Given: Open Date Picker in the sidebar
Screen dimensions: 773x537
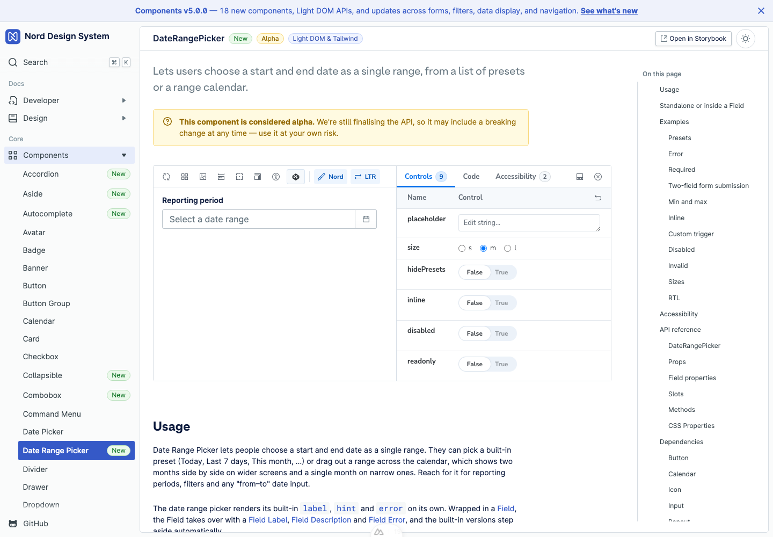Looking at the screenshot, I should pyautogui.click(x=76, y=432).
